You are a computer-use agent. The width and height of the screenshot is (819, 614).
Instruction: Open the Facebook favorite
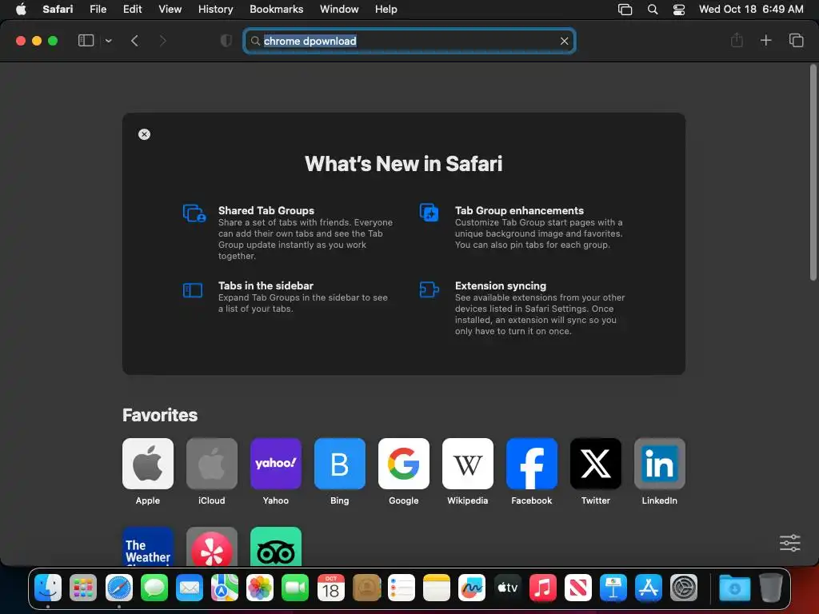(x=532, y=464)
